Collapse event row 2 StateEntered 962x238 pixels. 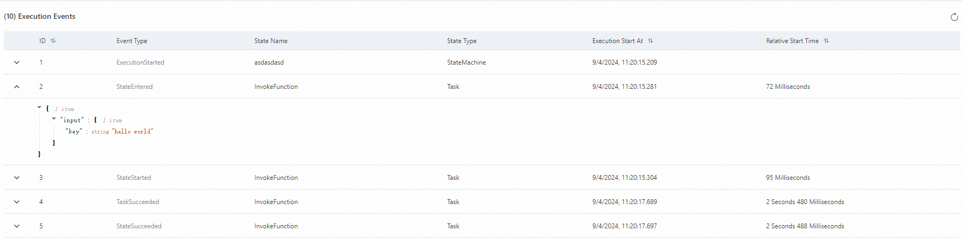[x=17, y=87]
